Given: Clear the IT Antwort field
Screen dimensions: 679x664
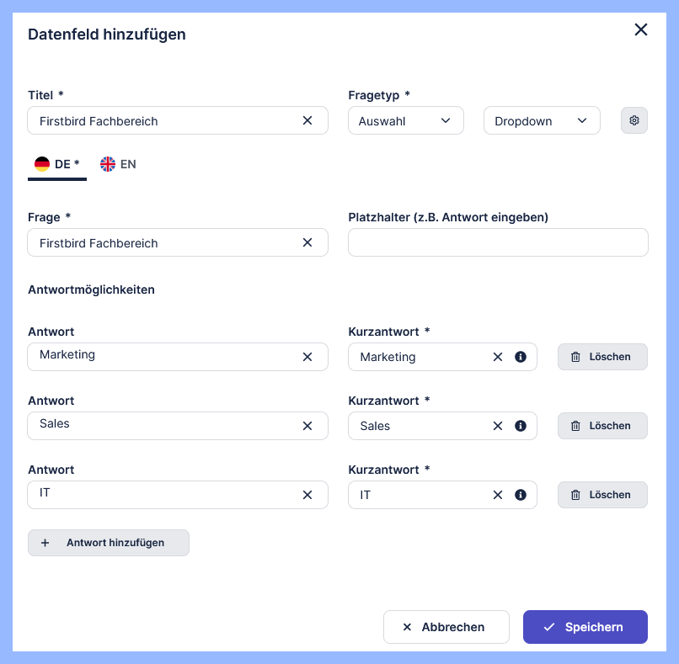Looking at the screenshot, I should point(307,495).
